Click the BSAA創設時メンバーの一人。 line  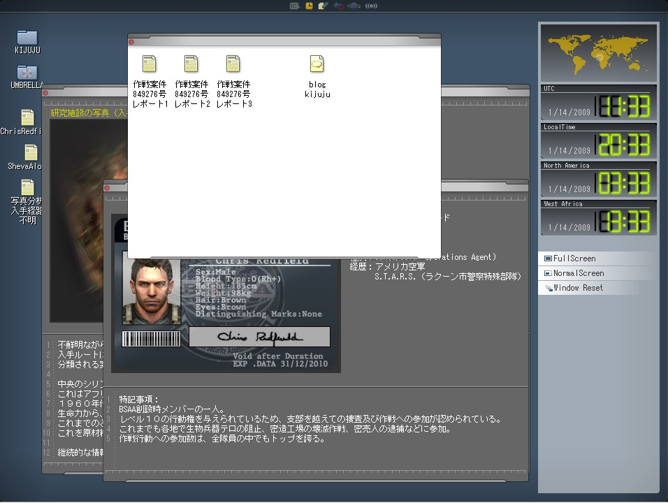pyautogui.click(x=172, y=409)
